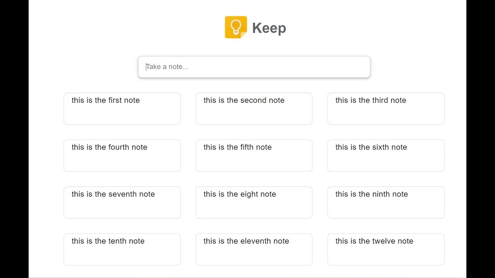Select the third note card
The width and height of the screenshot is (495, 278).
[x=386, y=108]
